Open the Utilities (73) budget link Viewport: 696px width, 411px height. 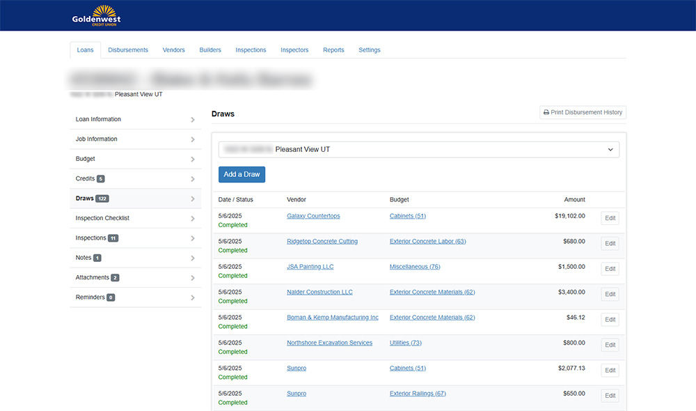[x=405, y=343]
